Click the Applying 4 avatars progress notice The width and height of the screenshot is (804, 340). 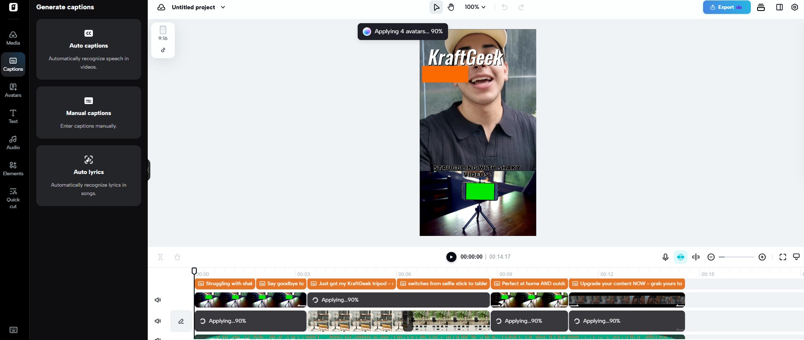pos(403,32)
